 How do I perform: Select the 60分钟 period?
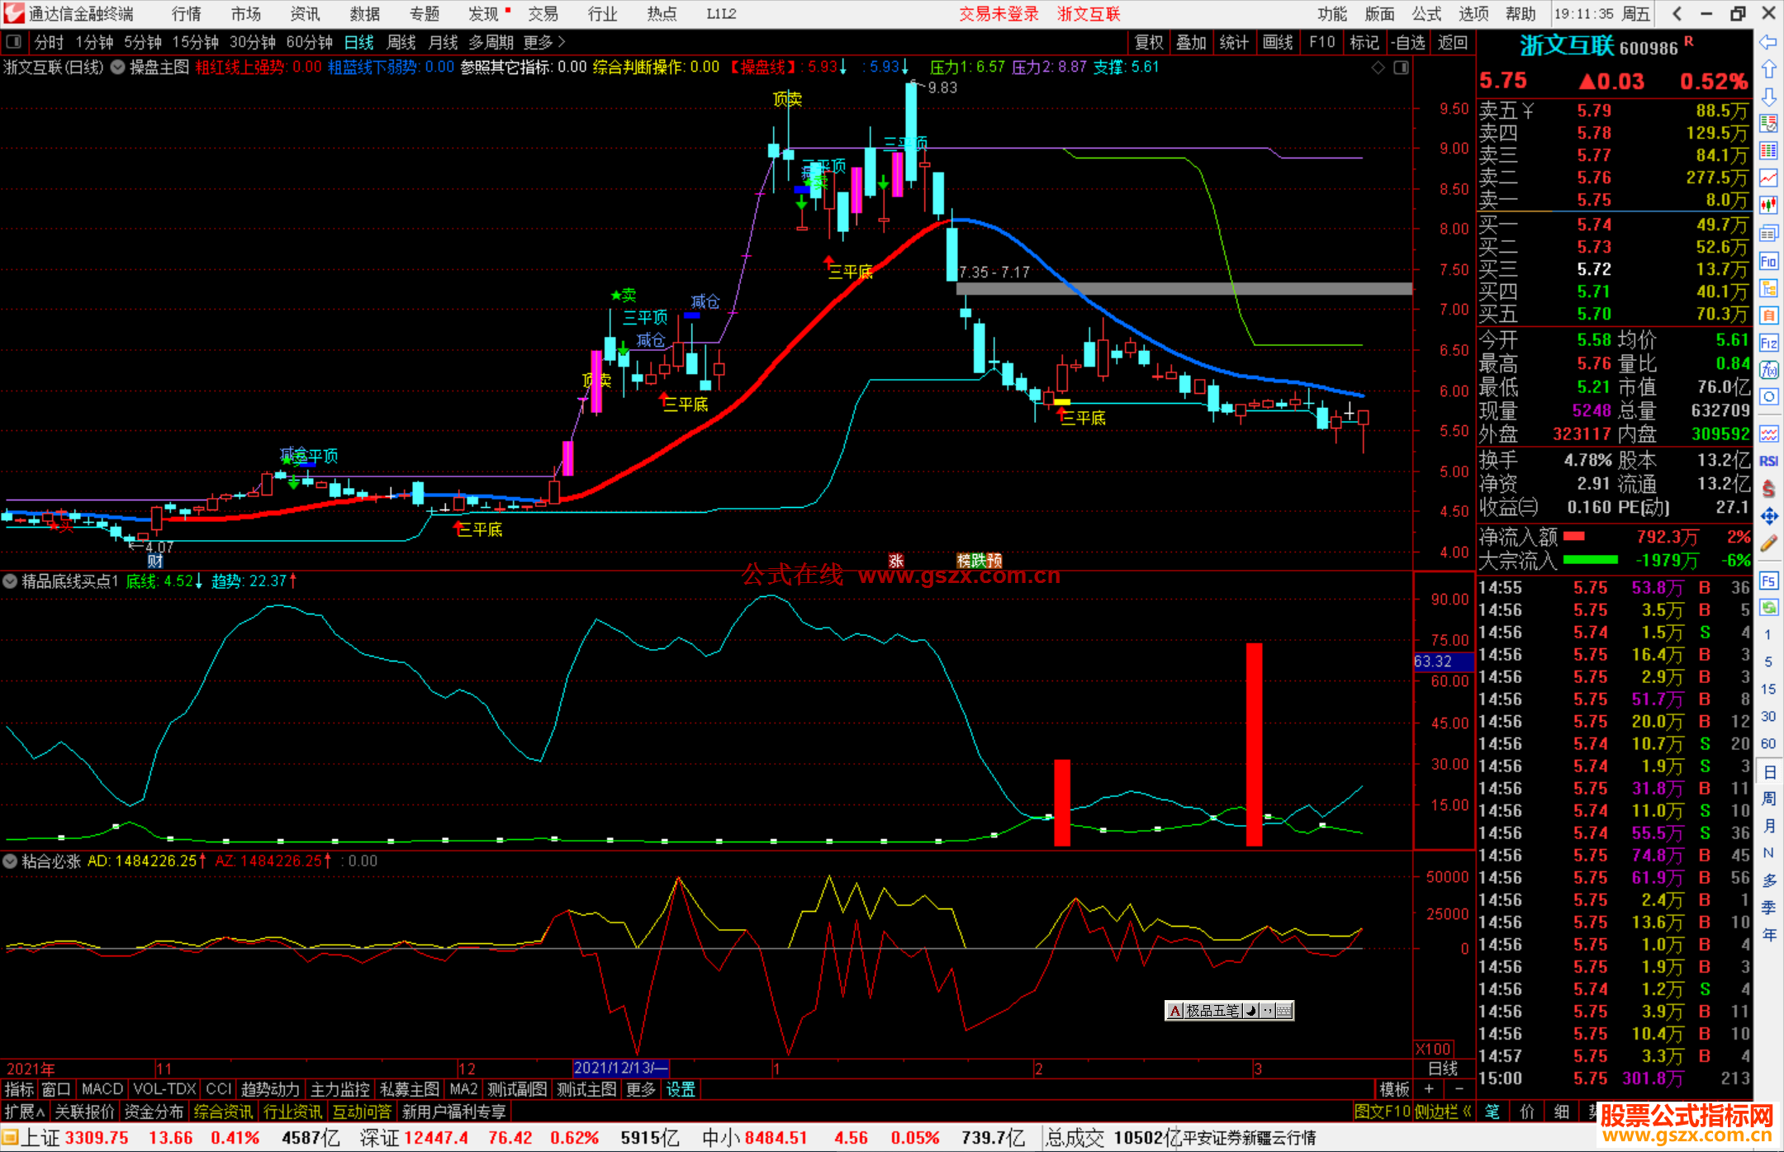(x=309, y=42)
